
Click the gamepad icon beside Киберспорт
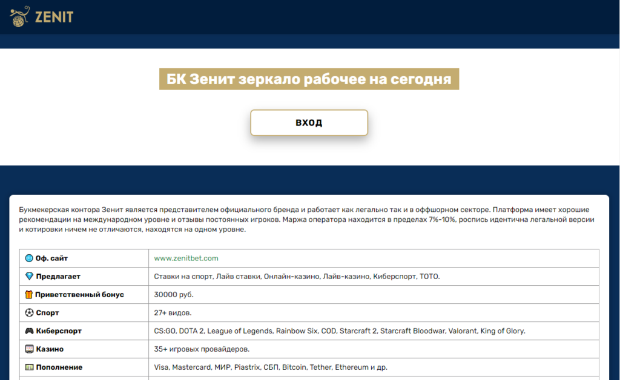click(x=29, y=330)
